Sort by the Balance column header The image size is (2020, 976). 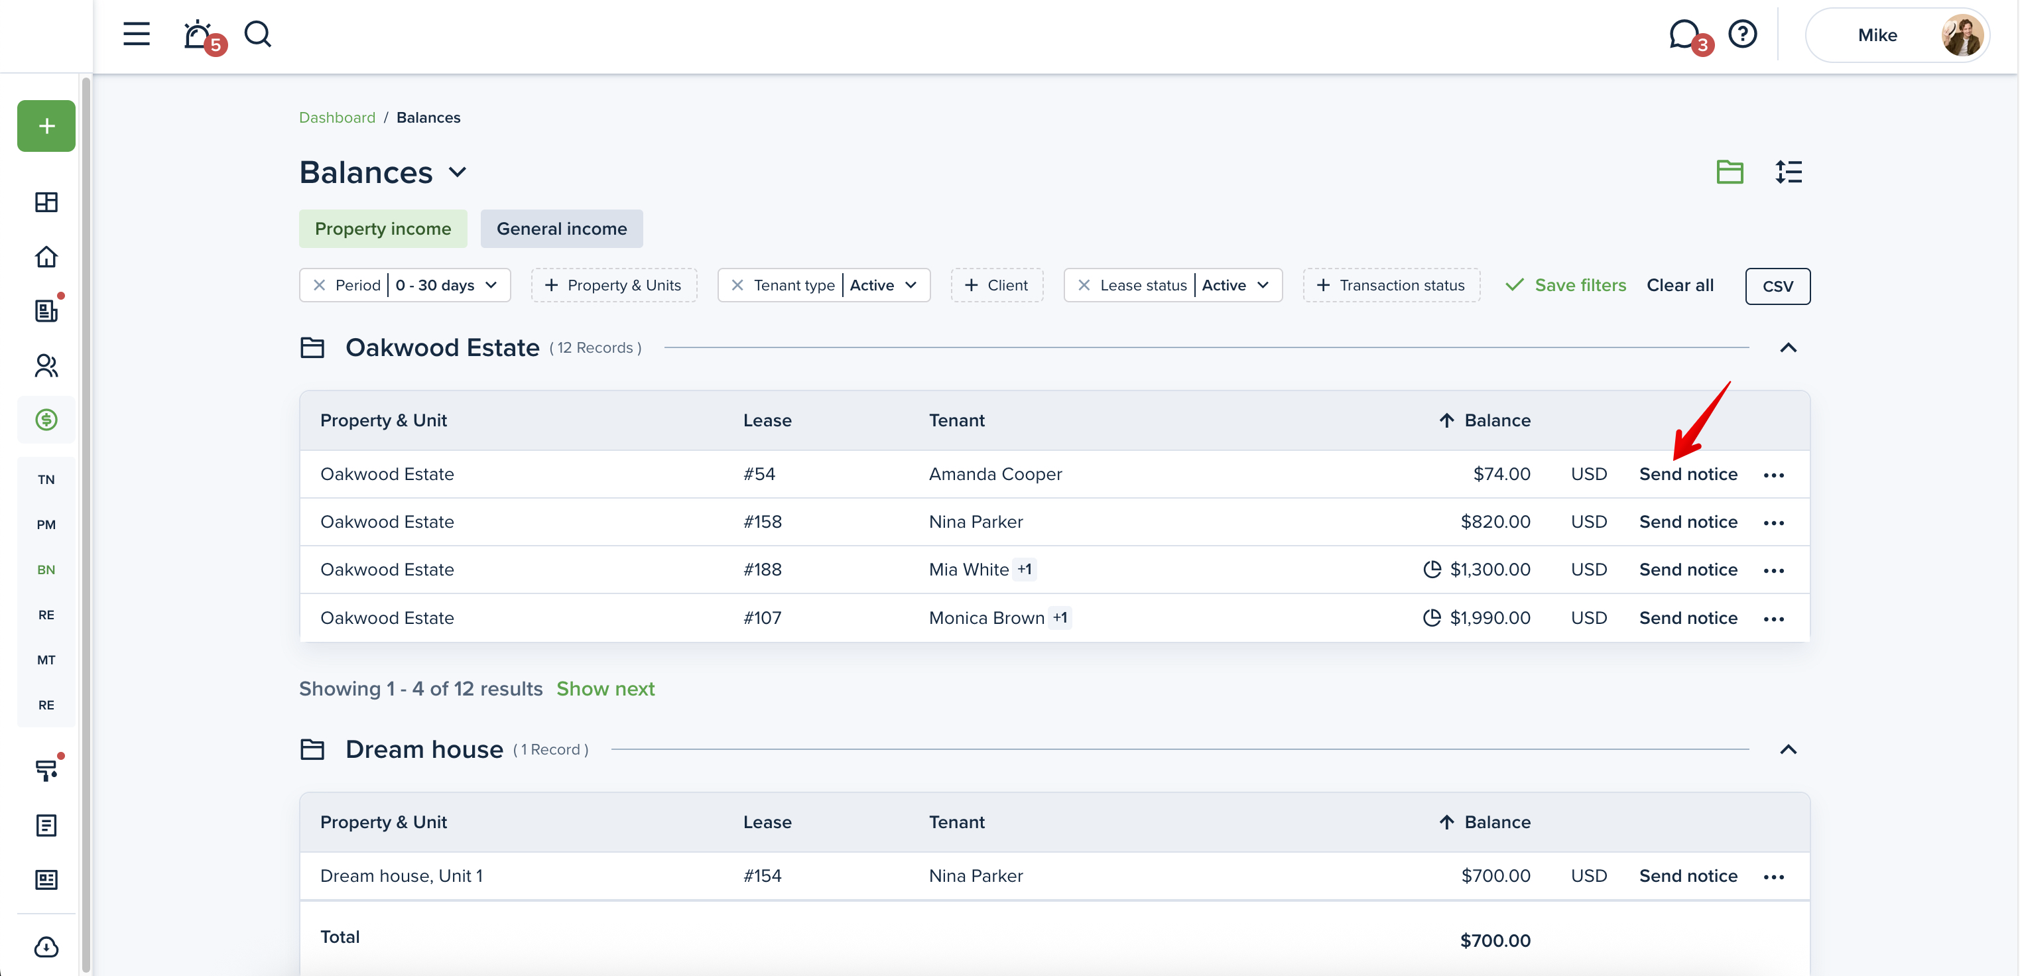(1496, 420)
